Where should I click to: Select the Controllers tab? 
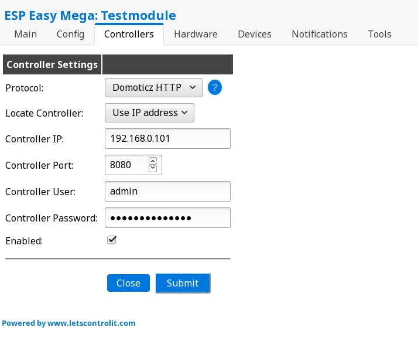[x=129, y=34]
